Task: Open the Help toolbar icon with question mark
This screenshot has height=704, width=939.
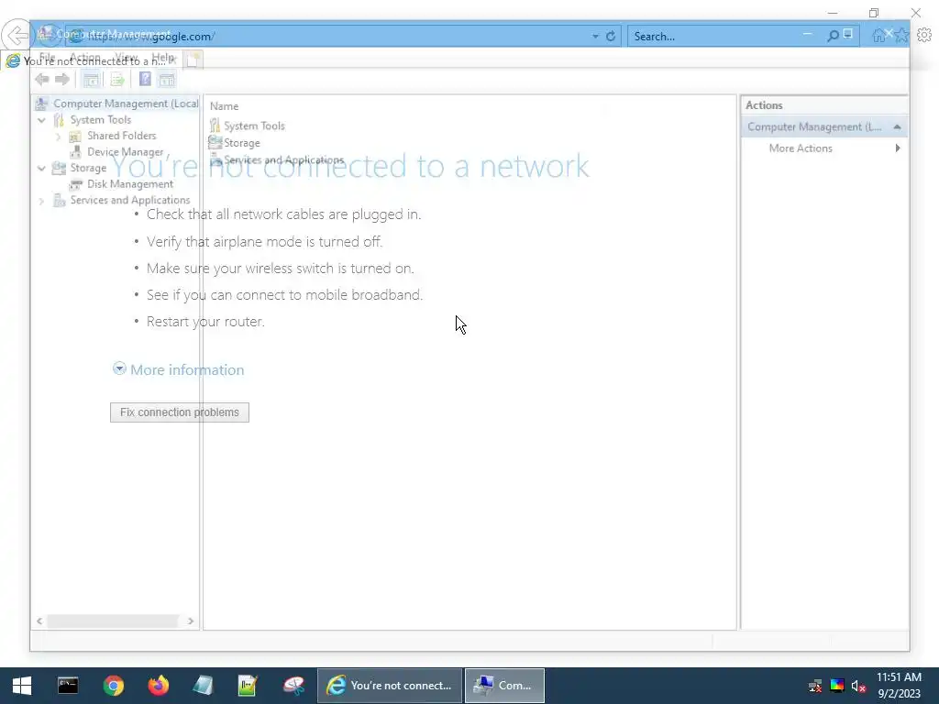Action: pyautogui.click(x=145, y=79)
